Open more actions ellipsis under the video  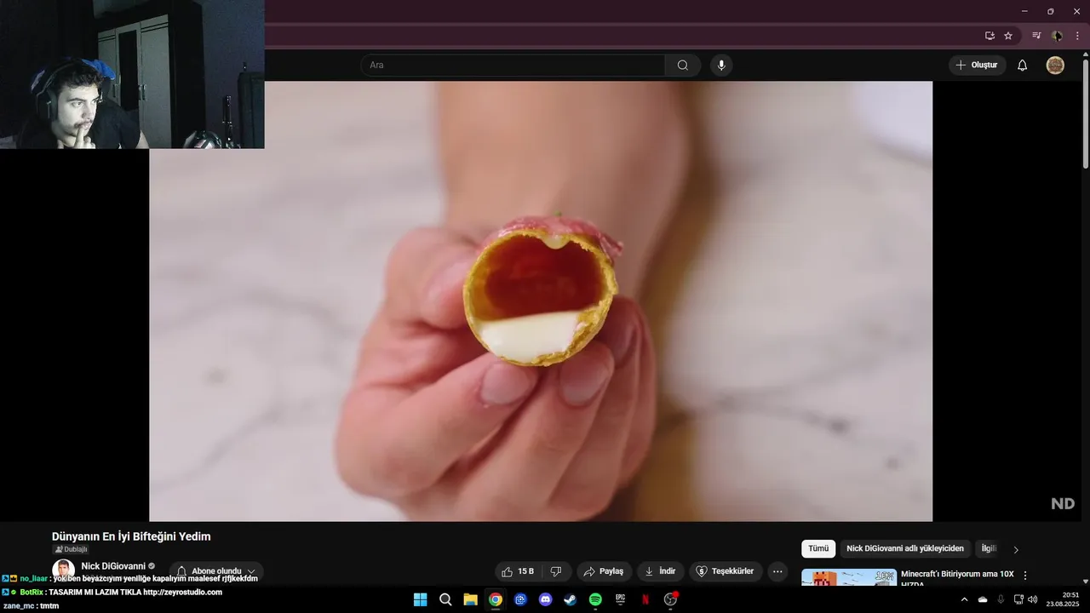(777, 571)
